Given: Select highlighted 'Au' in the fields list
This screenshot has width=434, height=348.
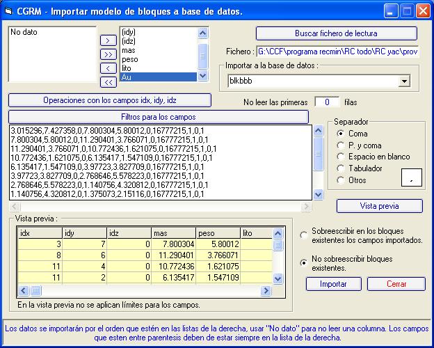Looking at the screenshot, I should [159, 77].
